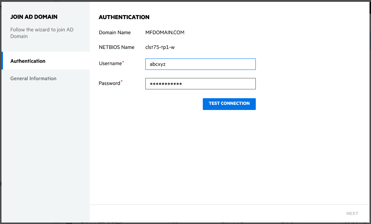
Task: Click the abcxyz text in Username
Action: coord(158,64)
